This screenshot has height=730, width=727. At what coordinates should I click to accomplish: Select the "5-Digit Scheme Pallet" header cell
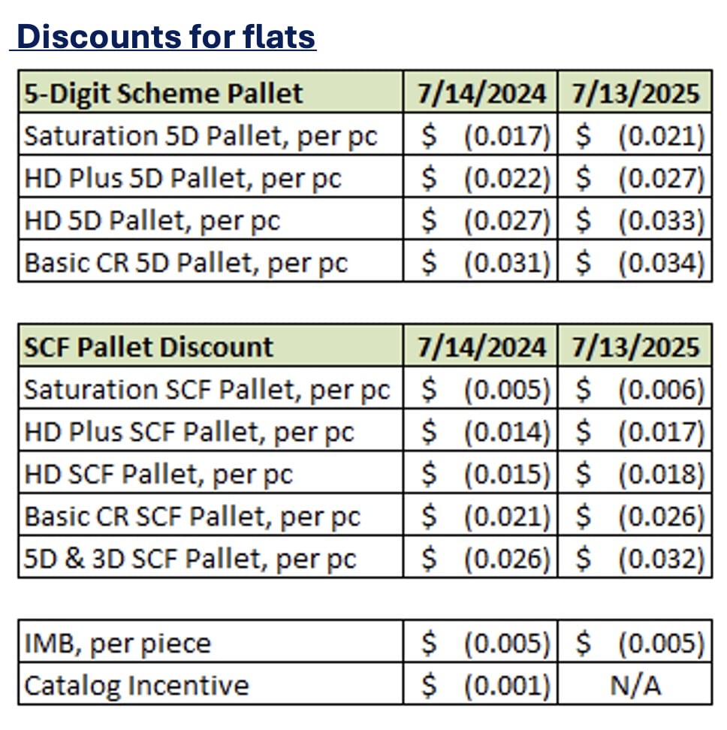tap(164, 93)
